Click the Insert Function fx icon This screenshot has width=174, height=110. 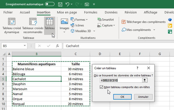click(57, 46)
